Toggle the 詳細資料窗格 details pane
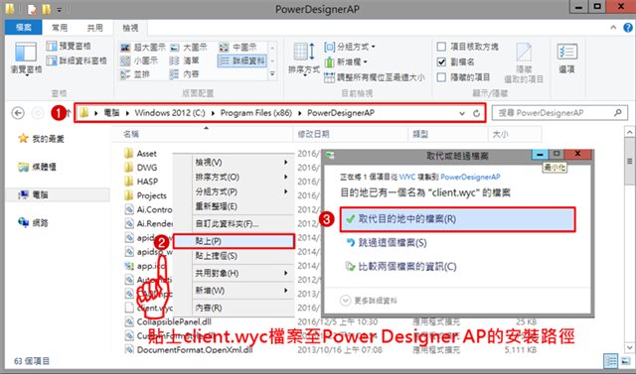This screenshot has height=374, width=636. (x=77, y=61)
